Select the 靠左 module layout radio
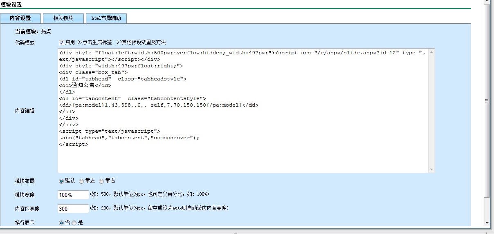 81,181
